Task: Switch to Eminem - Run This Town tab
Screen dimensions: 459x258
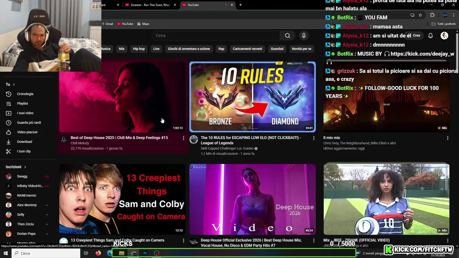Action: [150, 5]
